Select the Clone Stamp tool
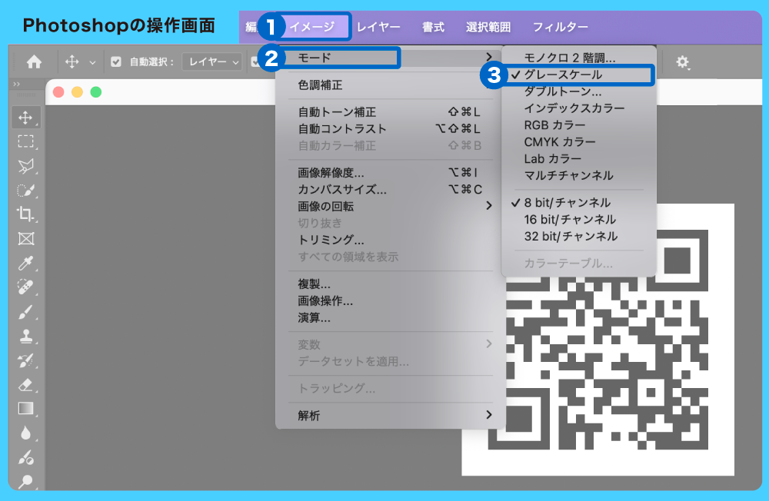This screenshot has height=501, width=769. (25, 337)
